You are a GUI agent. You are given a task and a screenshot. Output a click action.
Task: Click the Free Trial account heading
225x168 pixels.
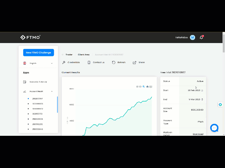click(173, 72)
